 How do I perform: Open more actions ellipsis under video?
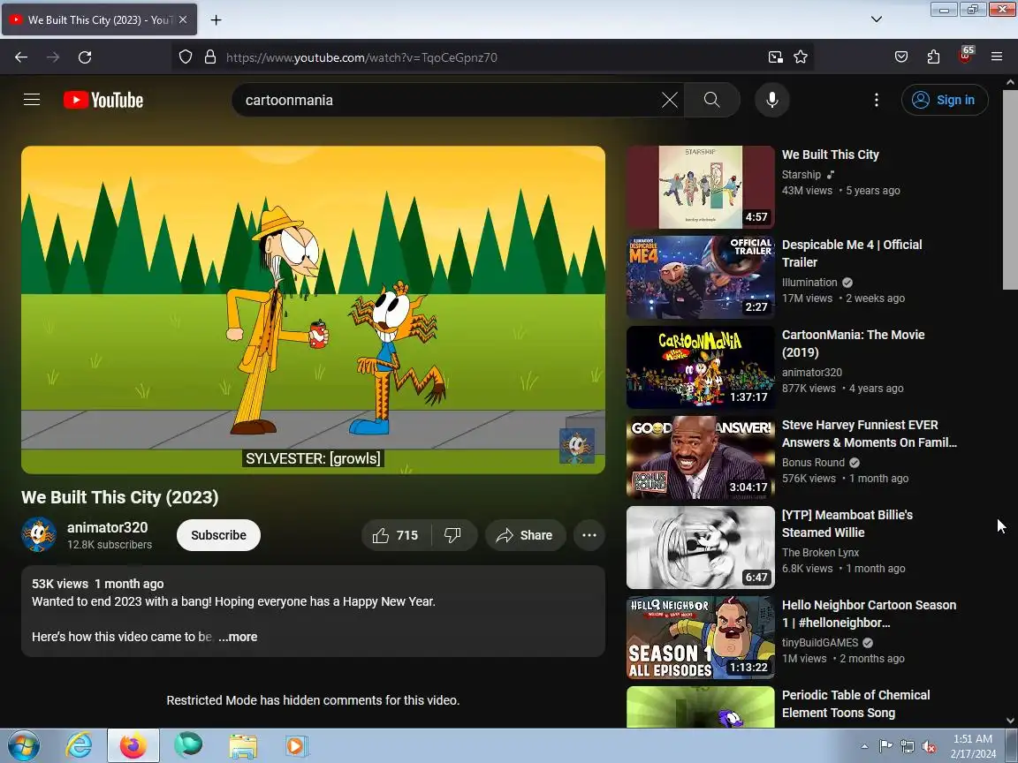coord(589,535)
